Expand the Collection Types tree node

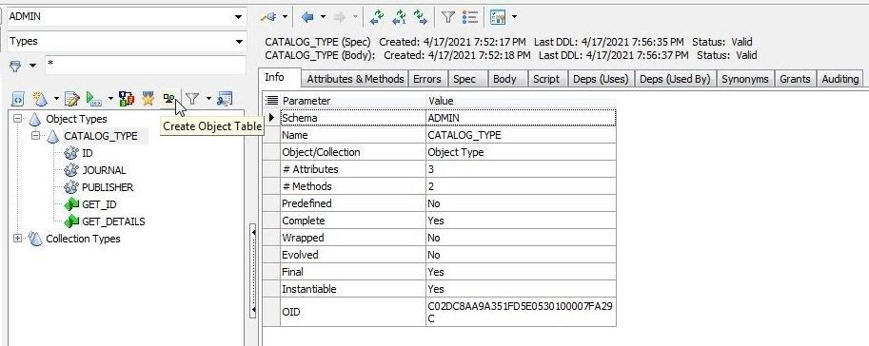[x=18, y=239]
